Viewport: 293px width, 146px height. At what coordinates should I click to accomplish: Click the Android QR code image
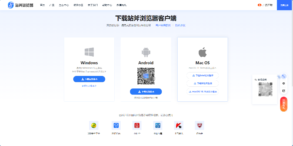pyautogui.click(x=146, y=76)
